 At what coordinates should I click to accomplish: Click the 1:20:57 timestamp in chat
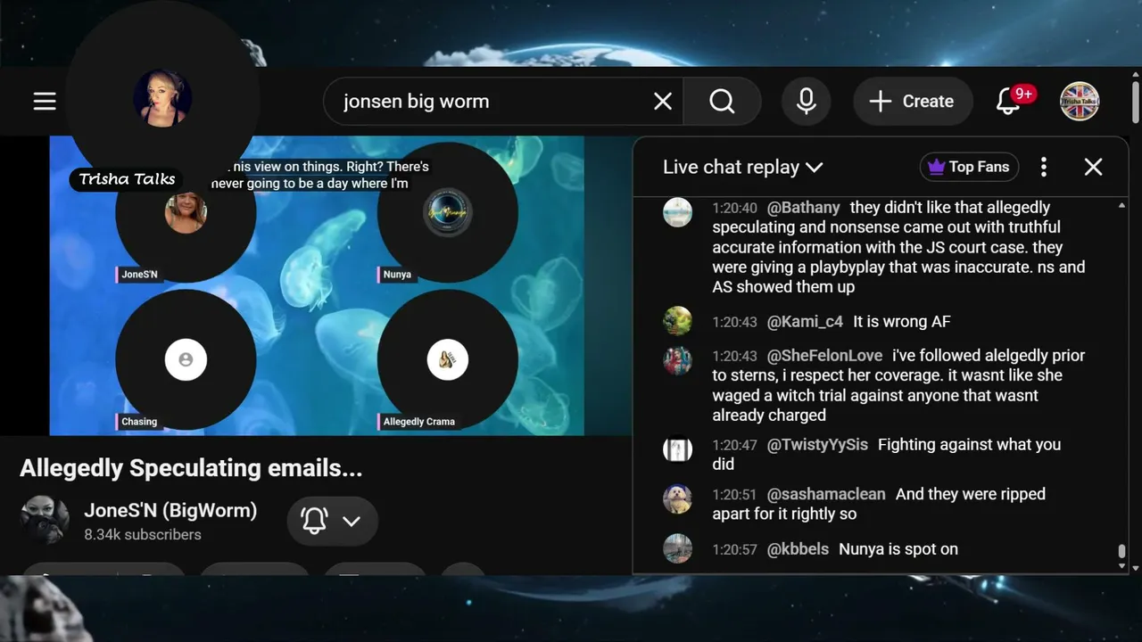[x=734, y=550]
